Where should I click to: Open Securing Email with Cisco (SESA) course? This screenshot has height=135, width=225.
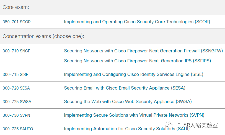[x=125, y=88]
